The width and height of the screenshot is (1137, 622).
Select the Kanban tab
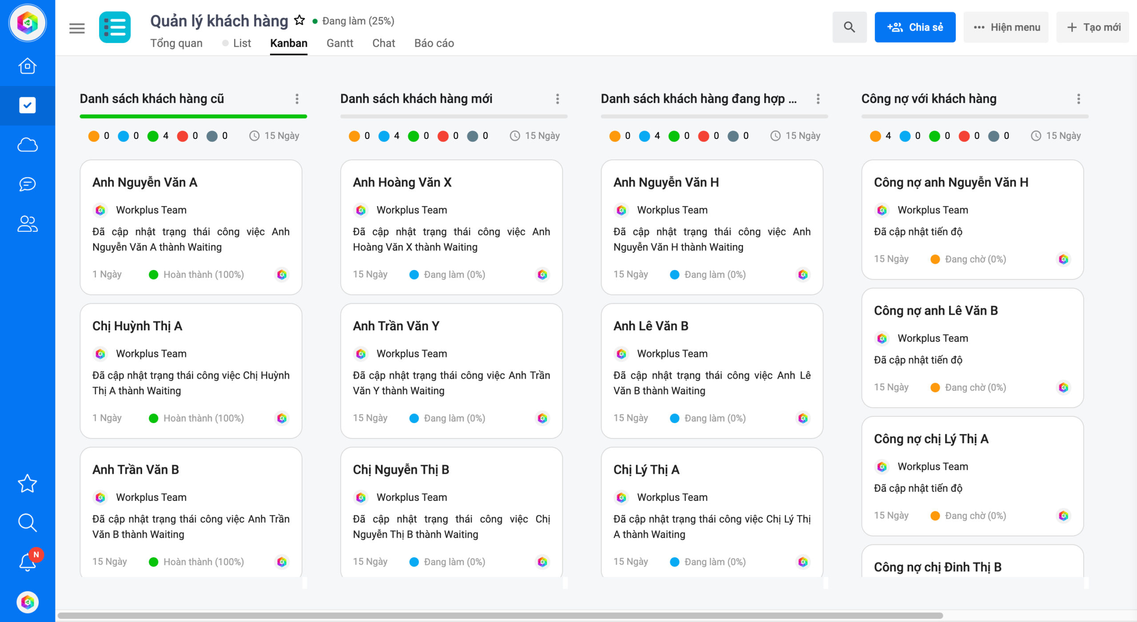289,43
